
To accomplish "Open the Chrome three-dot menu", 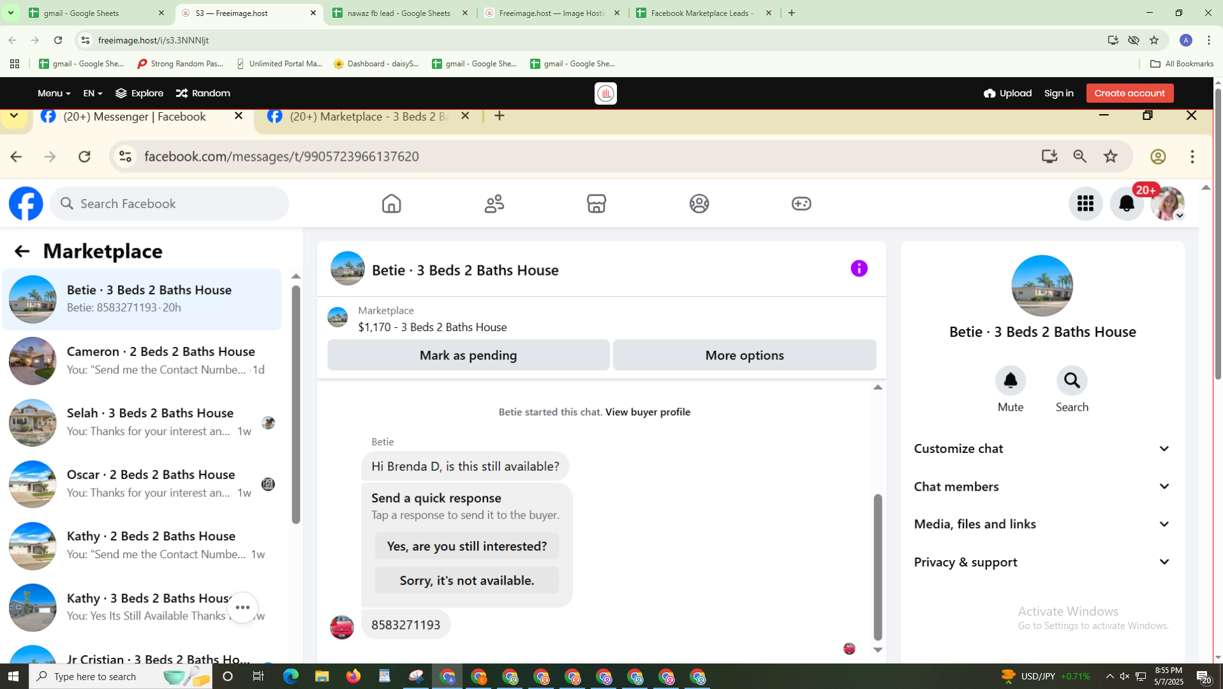I will tap(1209, 40).
